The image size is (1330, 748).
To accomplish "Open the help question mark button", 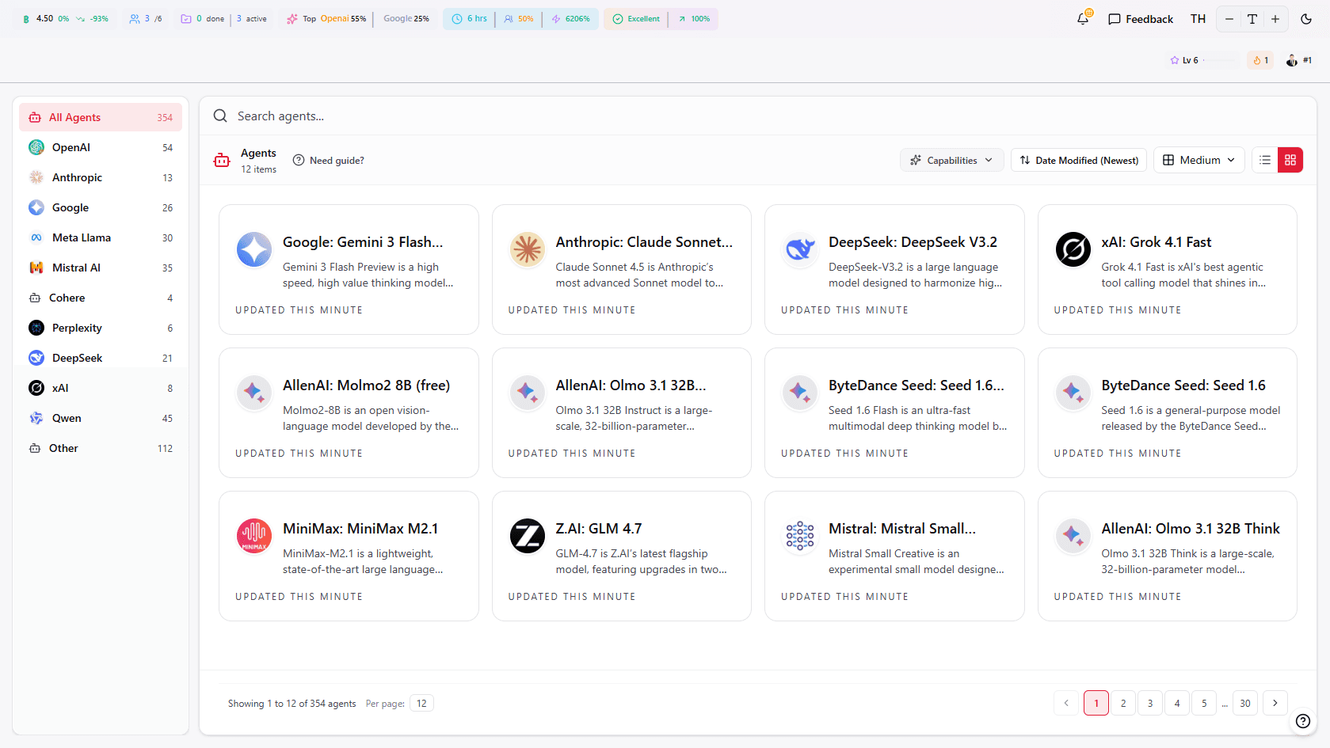I will pyautogui.click(x=1303, y=721).
